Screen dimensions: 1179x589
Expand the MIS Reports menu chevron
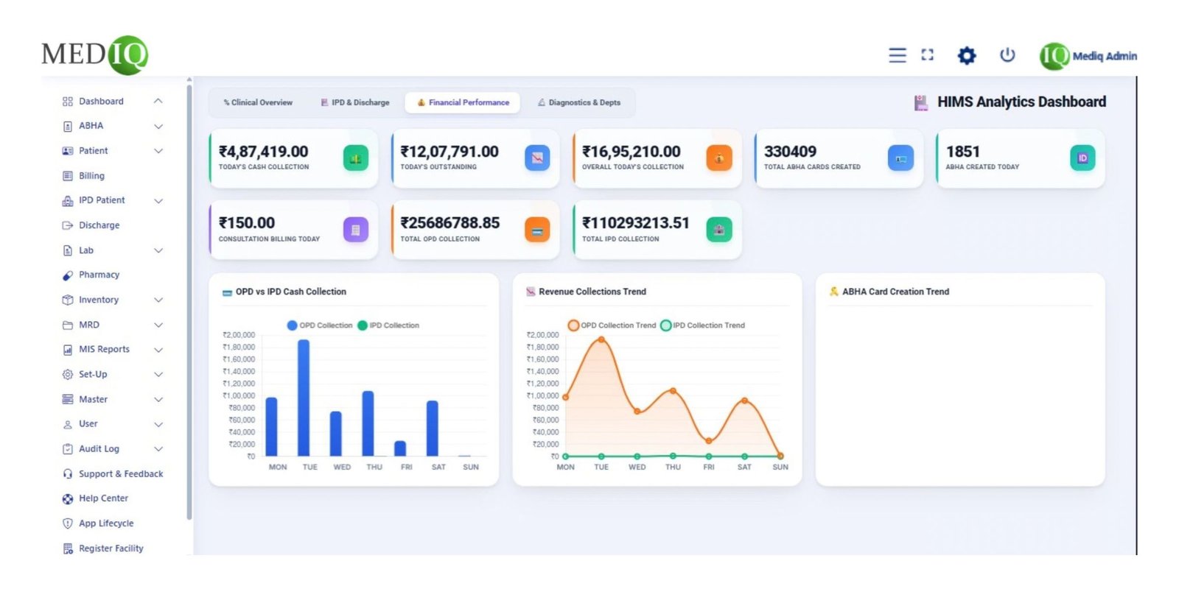click(158, 350)
